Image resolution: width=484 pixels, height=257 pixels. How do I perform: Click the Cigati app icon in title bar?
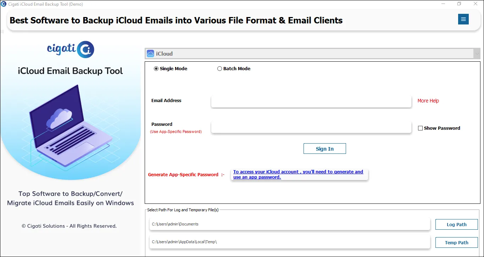[x=4, y=4]
